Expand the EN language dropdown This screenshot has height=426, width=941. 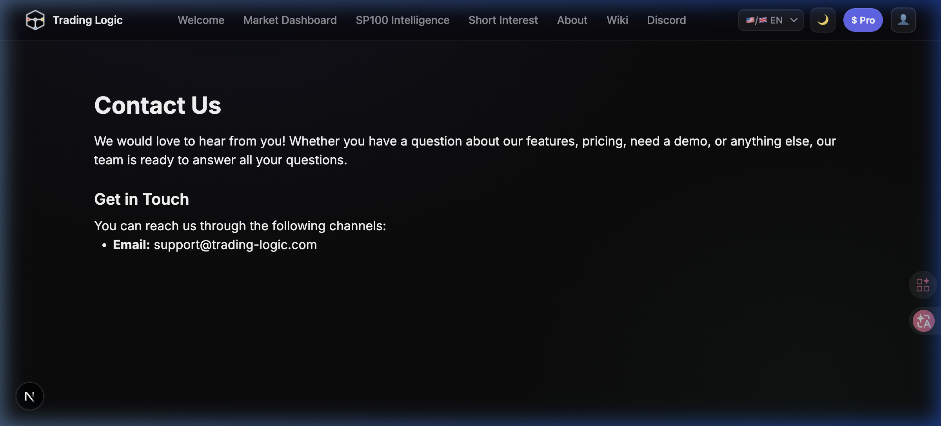771,20
